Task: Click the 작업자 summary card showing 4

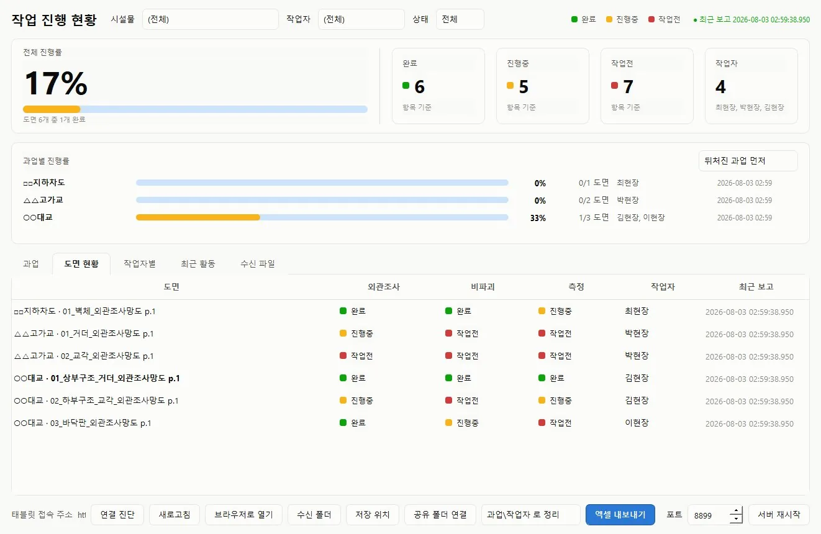Action: point(751,86)
